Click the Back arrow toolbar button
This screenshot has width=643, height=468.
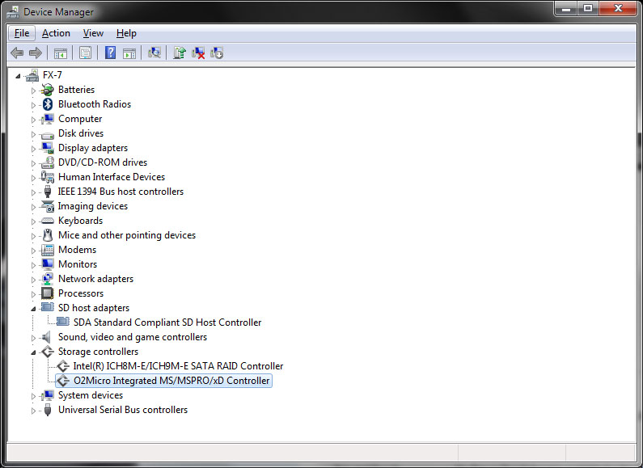[17, 53]
